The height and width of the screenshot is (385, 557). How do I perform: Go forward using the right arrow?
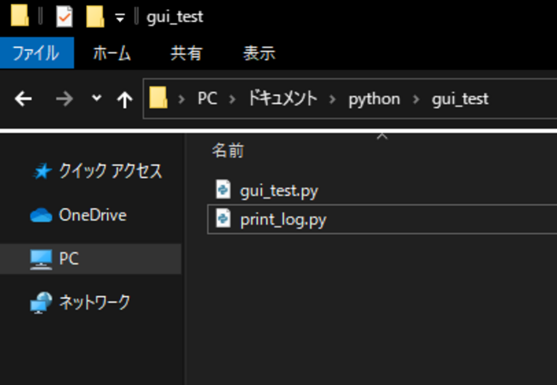(64, 99)
